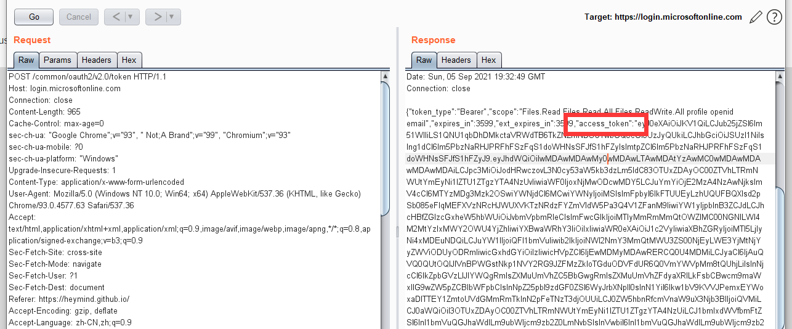Open the back history dropdown arrow
This screenshot has width=792, height=329.
pyautogui.click(x=132, y=17)
